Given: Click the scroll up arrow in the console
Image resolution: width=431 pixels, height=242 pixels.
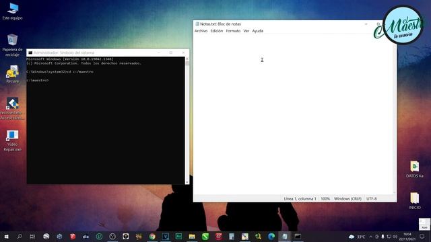Looking at the screenshot, I should click(x=187, y=59).
